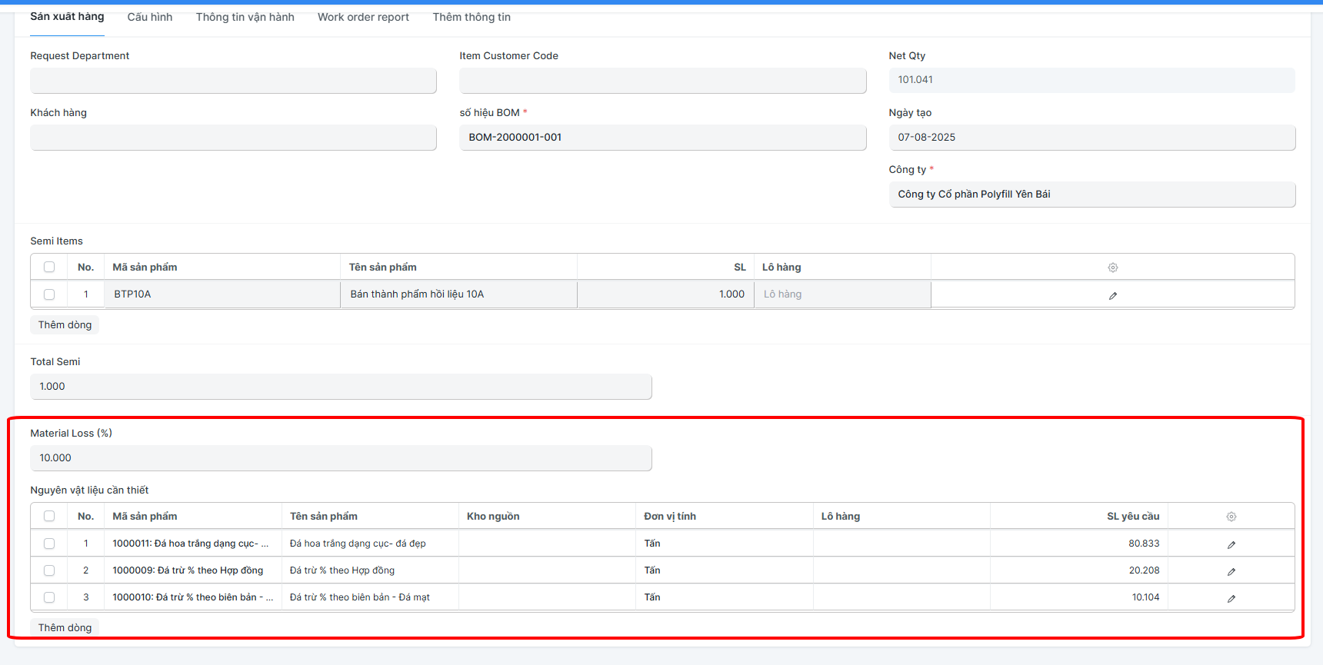This screenshot has width=1323, height=665.
Task: Open the số hiệu BOM link field
Action: 662,137
